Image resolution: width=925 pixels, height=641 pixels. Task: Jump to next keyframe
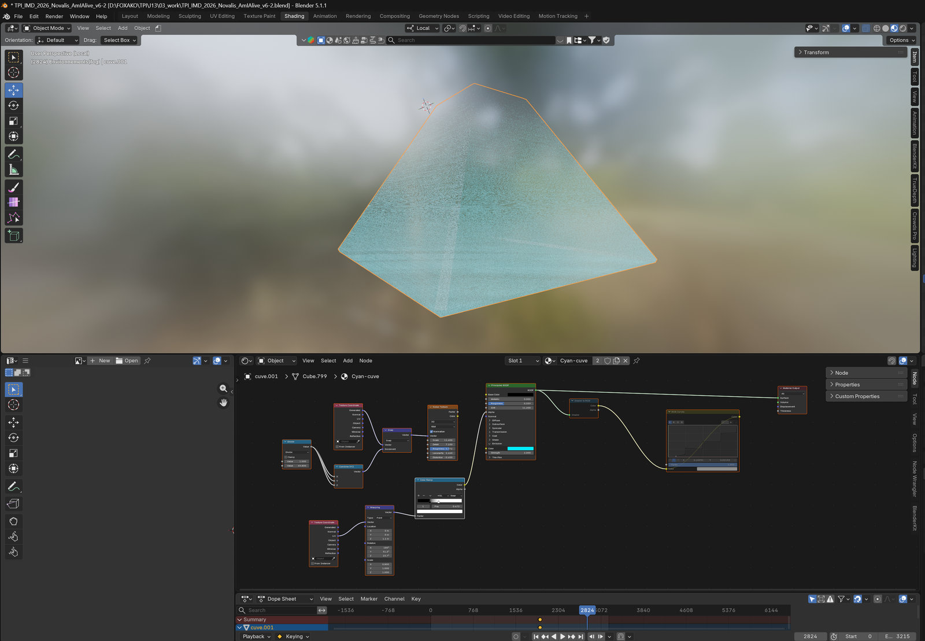tap(571, 636)
